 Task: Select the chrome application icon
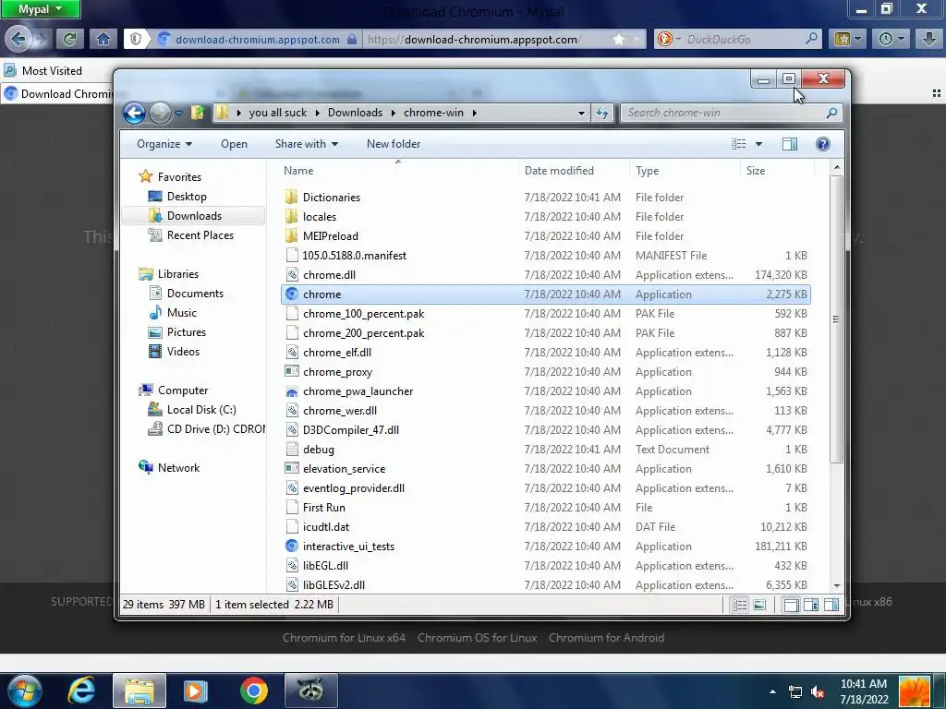click(292, 294)
